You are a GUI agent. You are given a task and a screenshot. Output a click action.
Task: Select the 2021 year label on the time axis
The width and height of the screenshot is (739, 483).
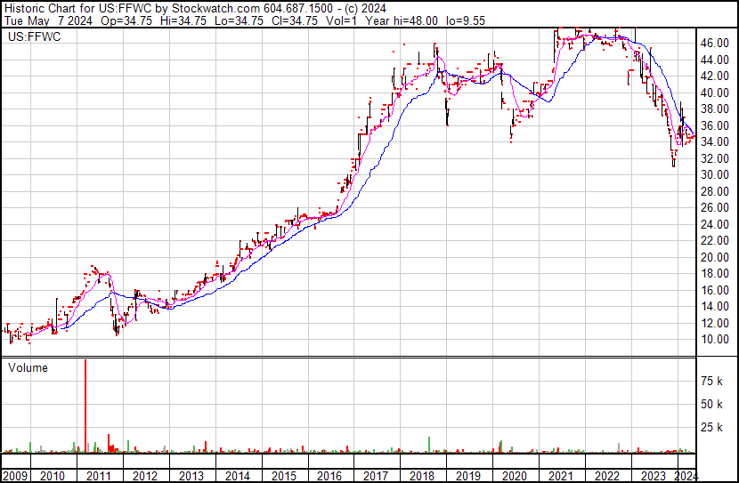[x=560, y=475]
